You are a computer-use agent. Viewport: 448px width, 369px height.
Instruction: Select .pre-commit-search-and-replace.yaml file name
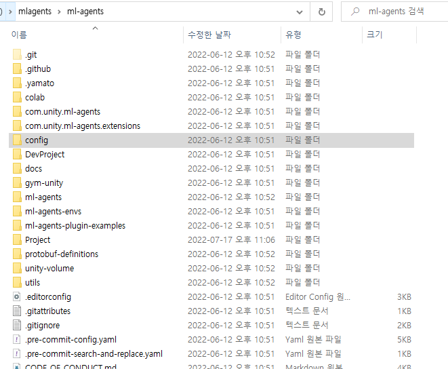coord(94,354)
